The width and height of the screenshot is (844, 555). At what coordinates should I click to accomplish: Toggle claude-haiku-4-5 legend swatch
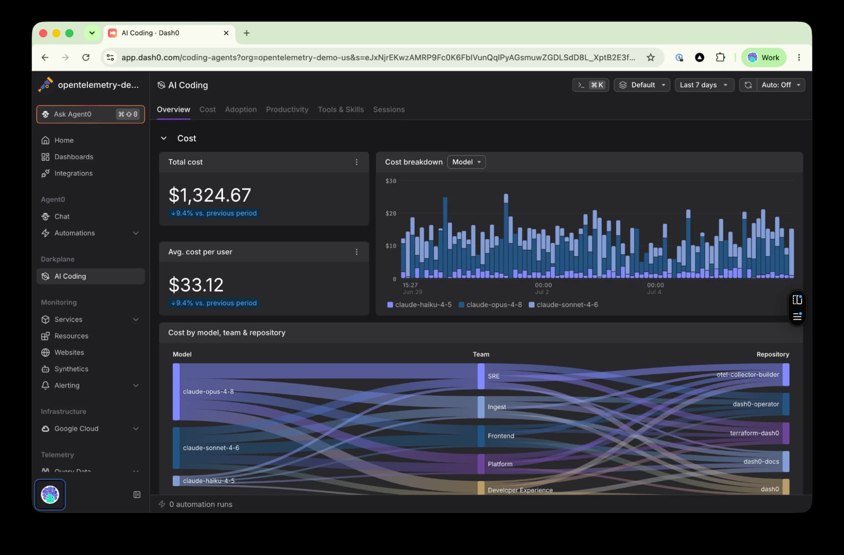[x=390, y=305]
